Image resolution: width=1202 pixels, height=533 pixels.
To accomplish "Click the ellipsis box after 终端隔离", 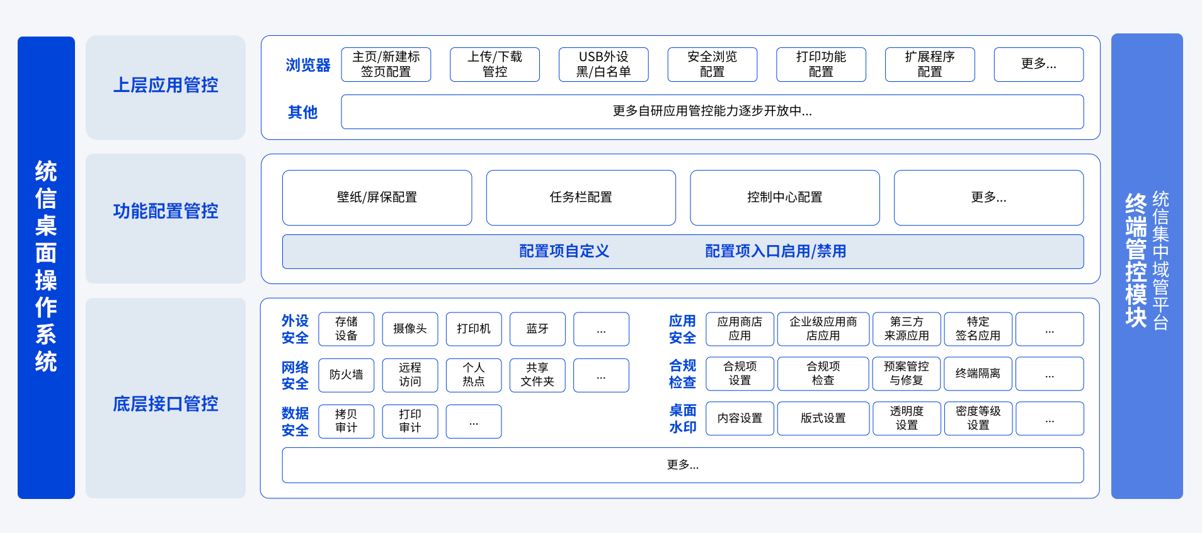I will pyautogui.click(x=1050, y=374).
